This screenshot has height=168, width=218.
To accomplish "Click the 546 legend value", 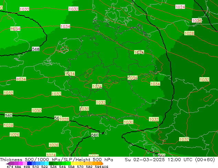I will pos(63,167).
